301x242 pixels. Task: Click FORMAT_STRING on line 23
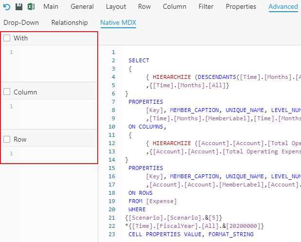coord(231,234)
